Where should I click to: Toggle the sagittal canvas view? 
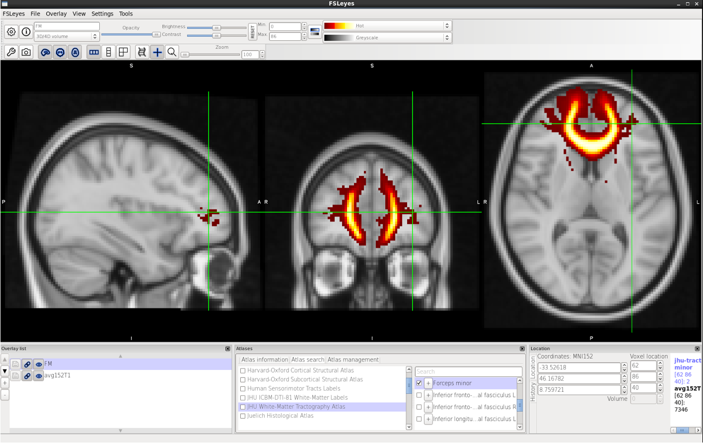45,52
